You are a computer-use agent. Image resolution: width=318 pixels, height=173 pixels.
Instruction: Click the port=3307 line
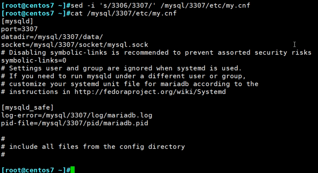tap(19, 29)
